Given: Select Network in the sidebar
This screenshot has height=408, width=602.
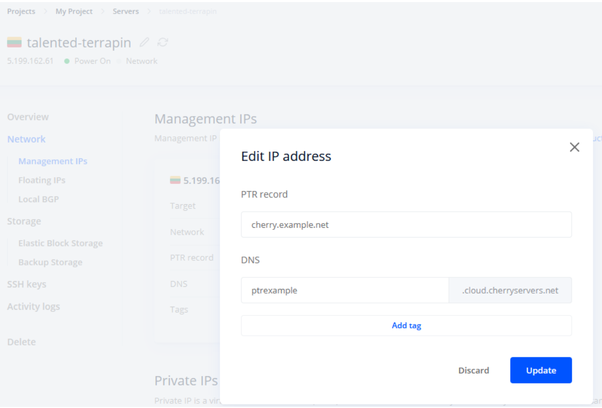Looking at the screenshot, I should click(x=26, y=139).
